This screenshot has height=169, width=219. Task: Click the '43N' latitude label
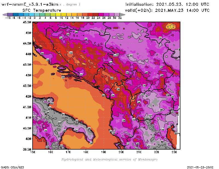tap(28, 75)
